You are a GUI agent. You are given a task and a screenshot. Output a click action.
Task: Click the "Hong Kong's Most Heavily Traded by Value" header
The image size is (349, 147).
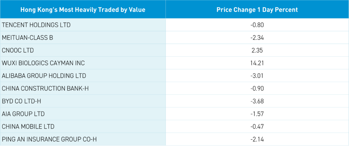(83, 10)
